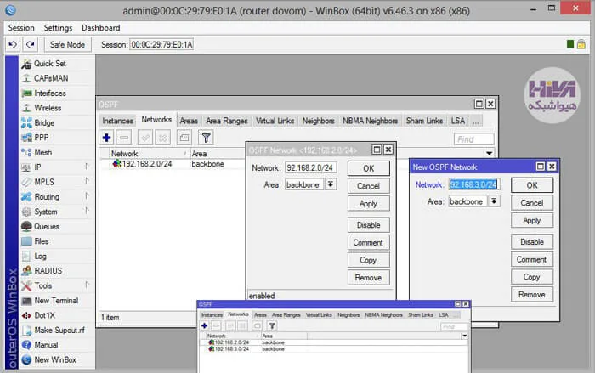Open CAPsMAN in sidebar
The height and width of the screenshot is (373, 595).
coord(57,78)
